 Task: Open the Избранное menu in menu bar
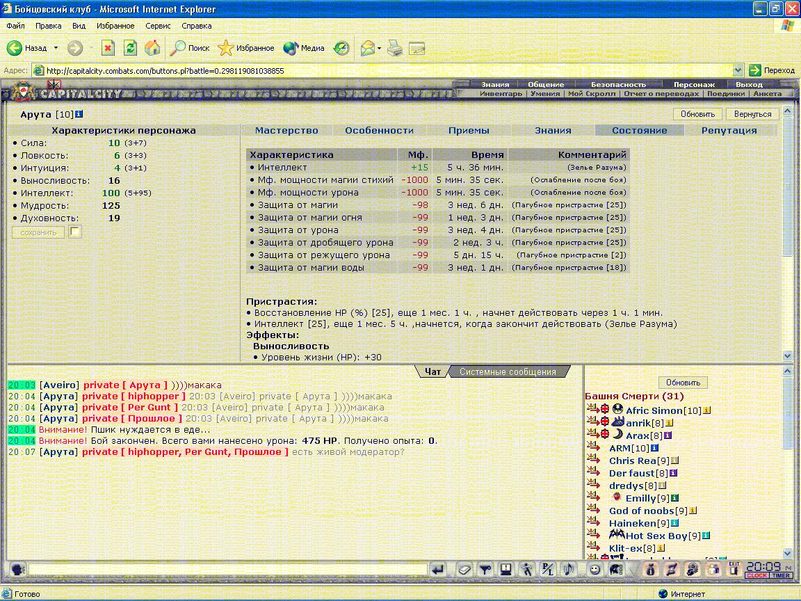[x=115, y=26]
